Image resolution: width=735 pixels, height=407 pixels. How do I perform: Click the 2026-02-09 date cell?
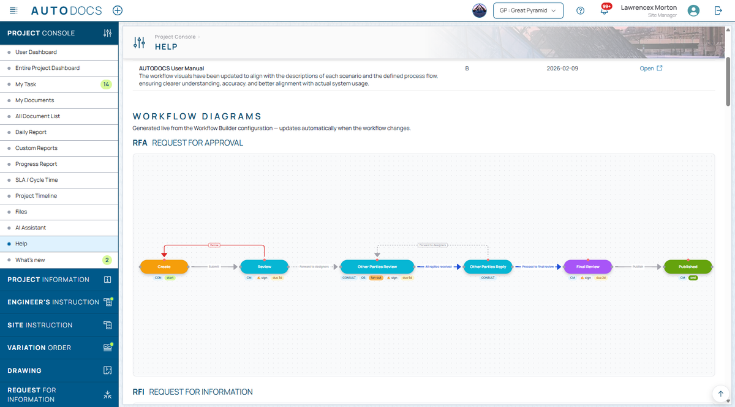click(562, 69)
